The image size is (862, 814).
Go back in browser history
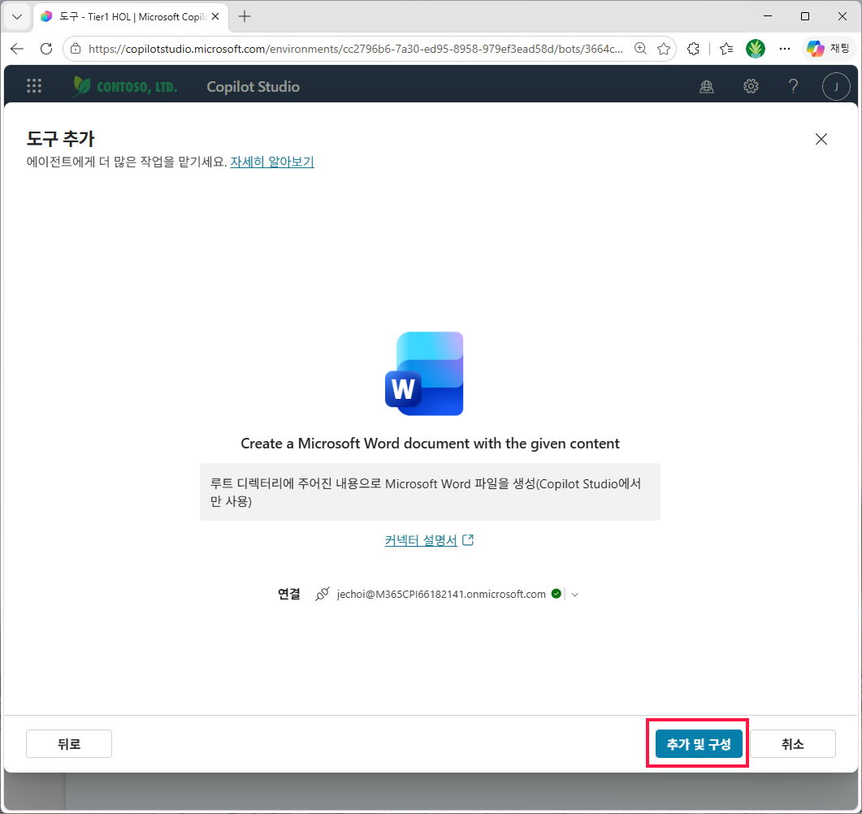tap(18, 49)
